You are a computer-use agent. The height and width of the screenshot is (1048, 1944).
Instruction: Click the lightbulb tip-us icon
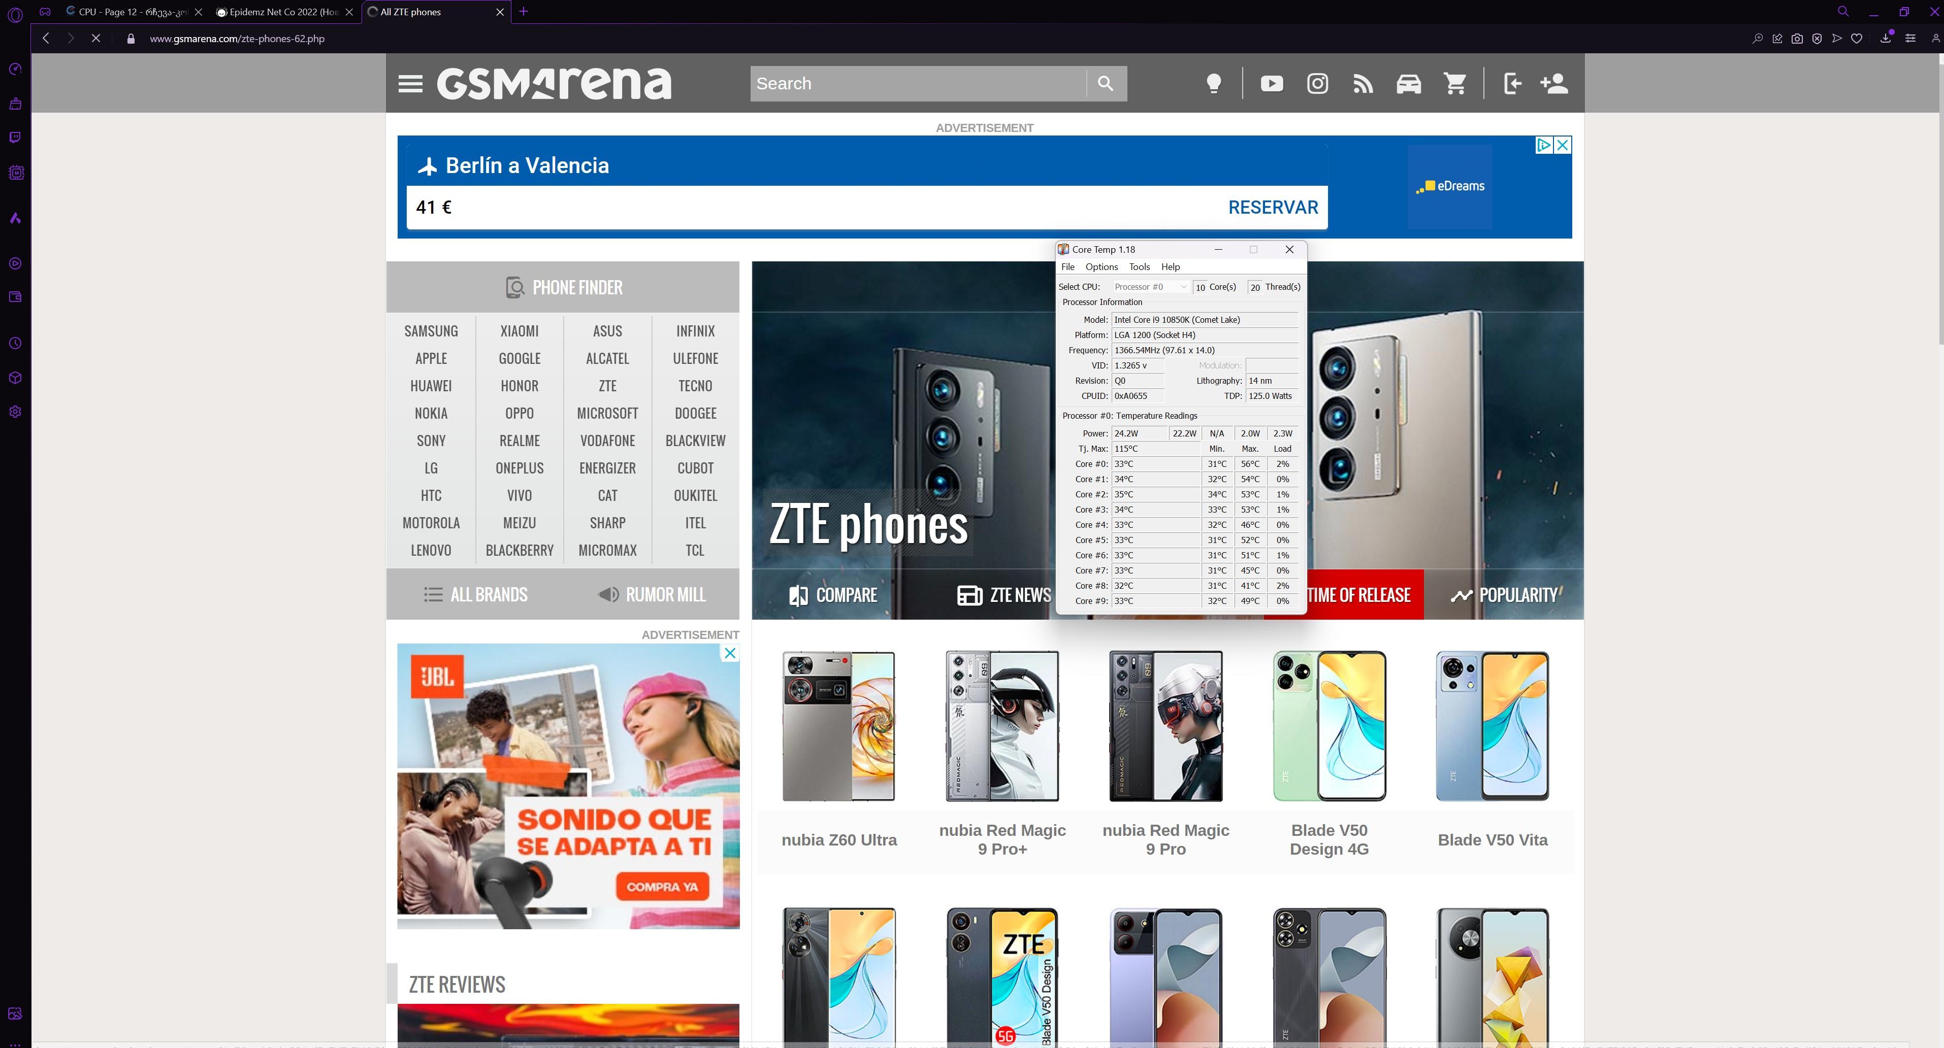click(1214, 84)
